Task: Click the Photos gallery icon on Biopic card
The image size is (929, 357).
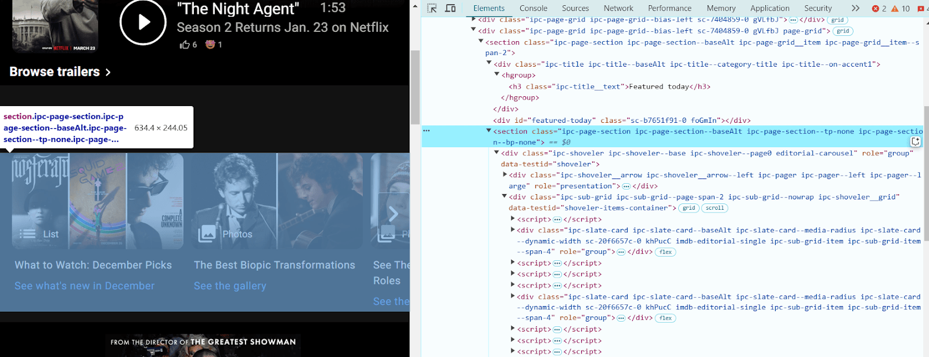Action: [x=207, y=234]
